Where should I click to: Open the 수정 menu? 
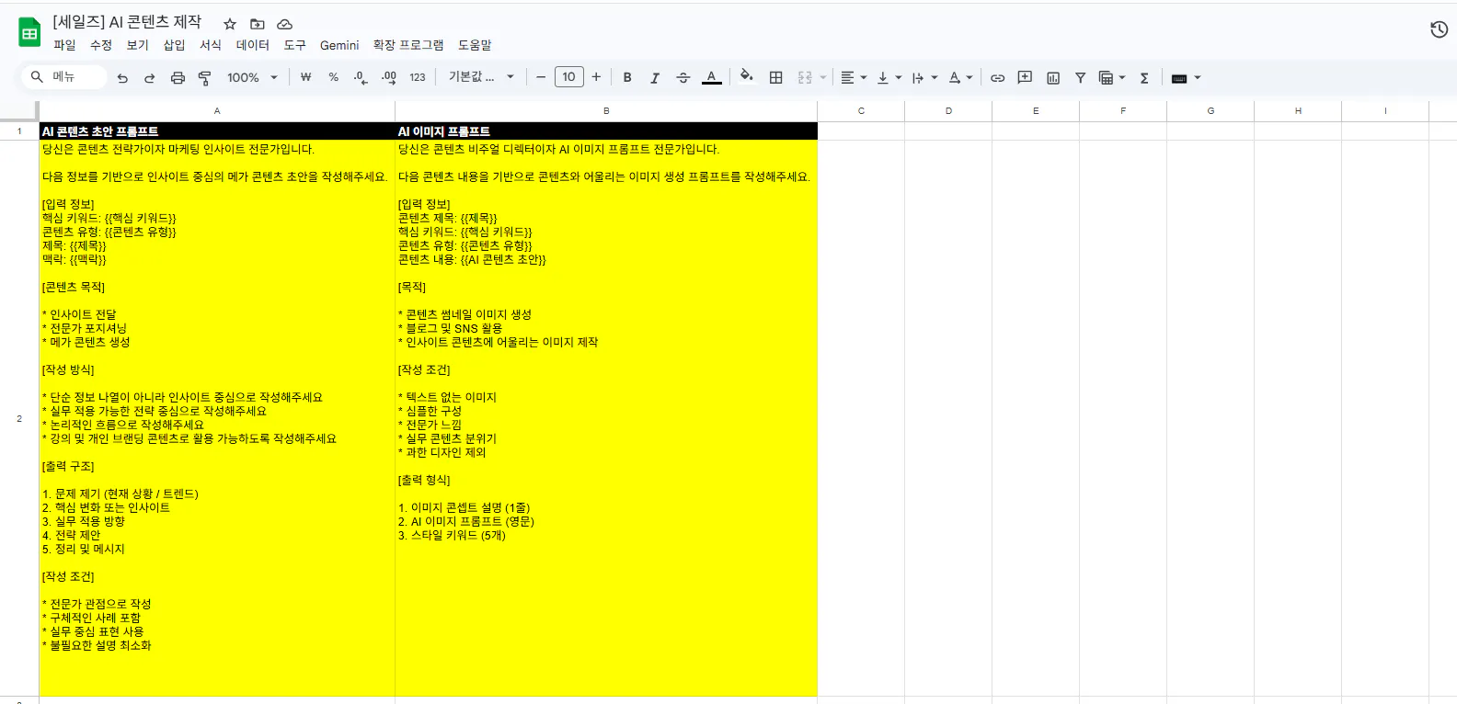click(101, 45)
